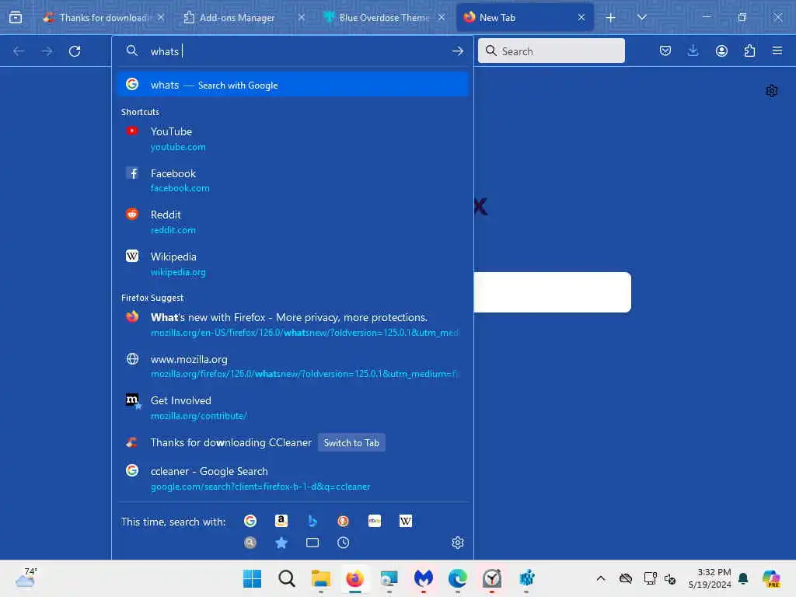The width and height of the screenshot is (796, 597).
Task: Search this time with eBay icon
Action: (375, 521)
